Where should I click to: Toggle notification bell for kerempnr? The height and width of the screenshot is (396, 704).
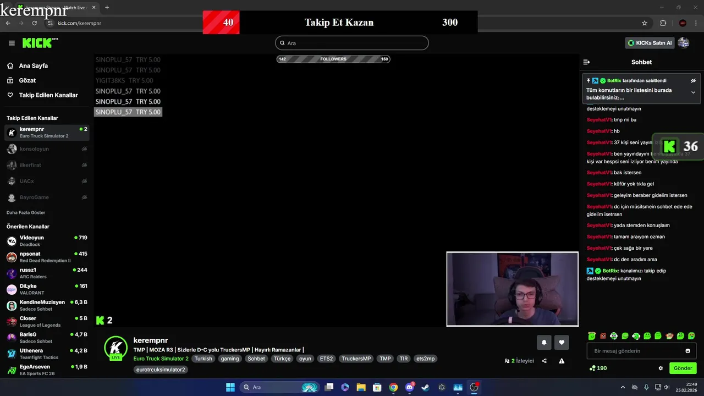(544, 342)
